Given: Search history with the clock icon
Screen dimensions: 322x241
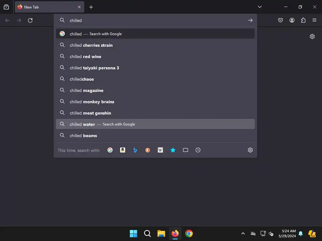Looking at the screenshot, I should point(198,150).
